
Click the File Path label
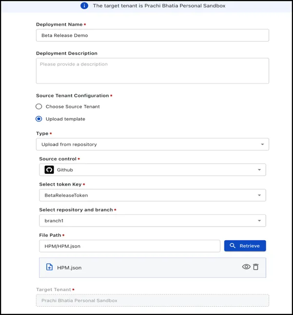click(50, 235)
